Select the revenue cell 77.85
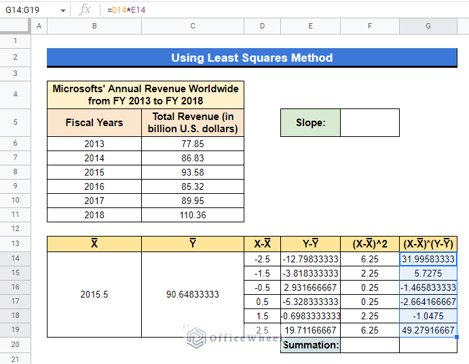This screenshot has height=364, width=469. click(x=193, y=144)
